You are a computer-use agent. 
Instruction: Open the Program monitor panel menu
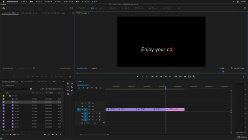[x=89, y=13]
